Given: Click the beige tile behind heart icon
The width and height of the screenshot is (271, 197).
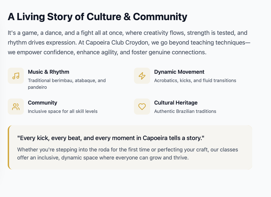Looking at the screenshot, I should [x=142, y=107].
